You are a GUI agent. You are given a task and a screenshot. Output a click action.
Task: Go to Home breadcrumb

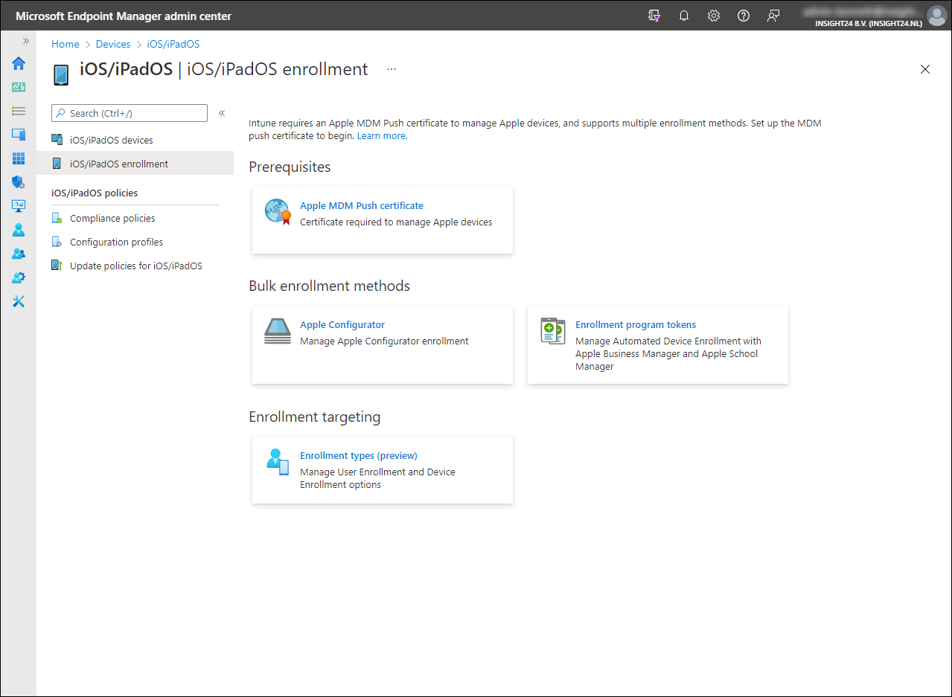point(66,44)
